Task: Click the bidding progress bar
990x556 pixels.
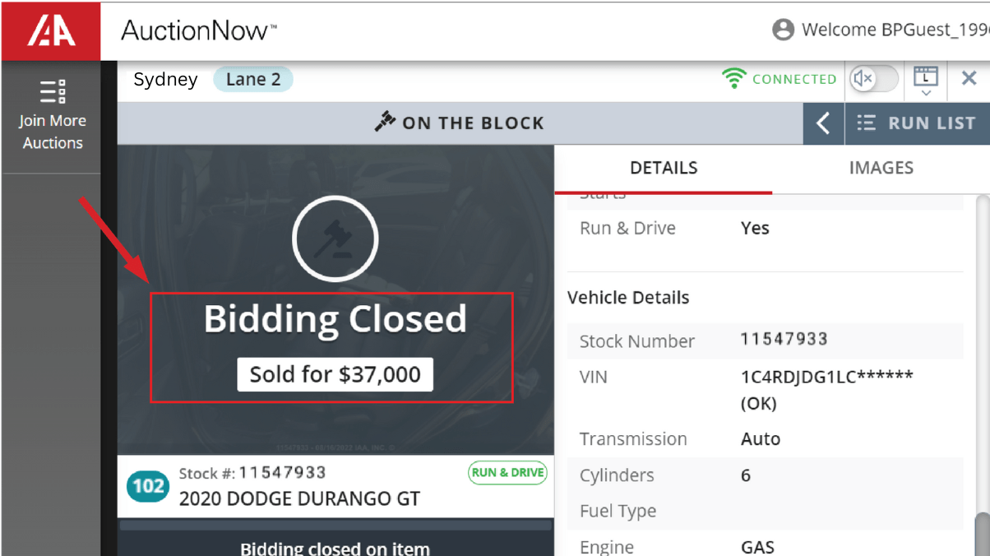Action: [x=335, y=525]
